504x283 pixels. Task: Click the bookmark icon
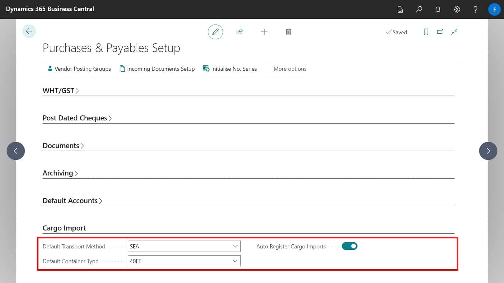tap(426, 32)
